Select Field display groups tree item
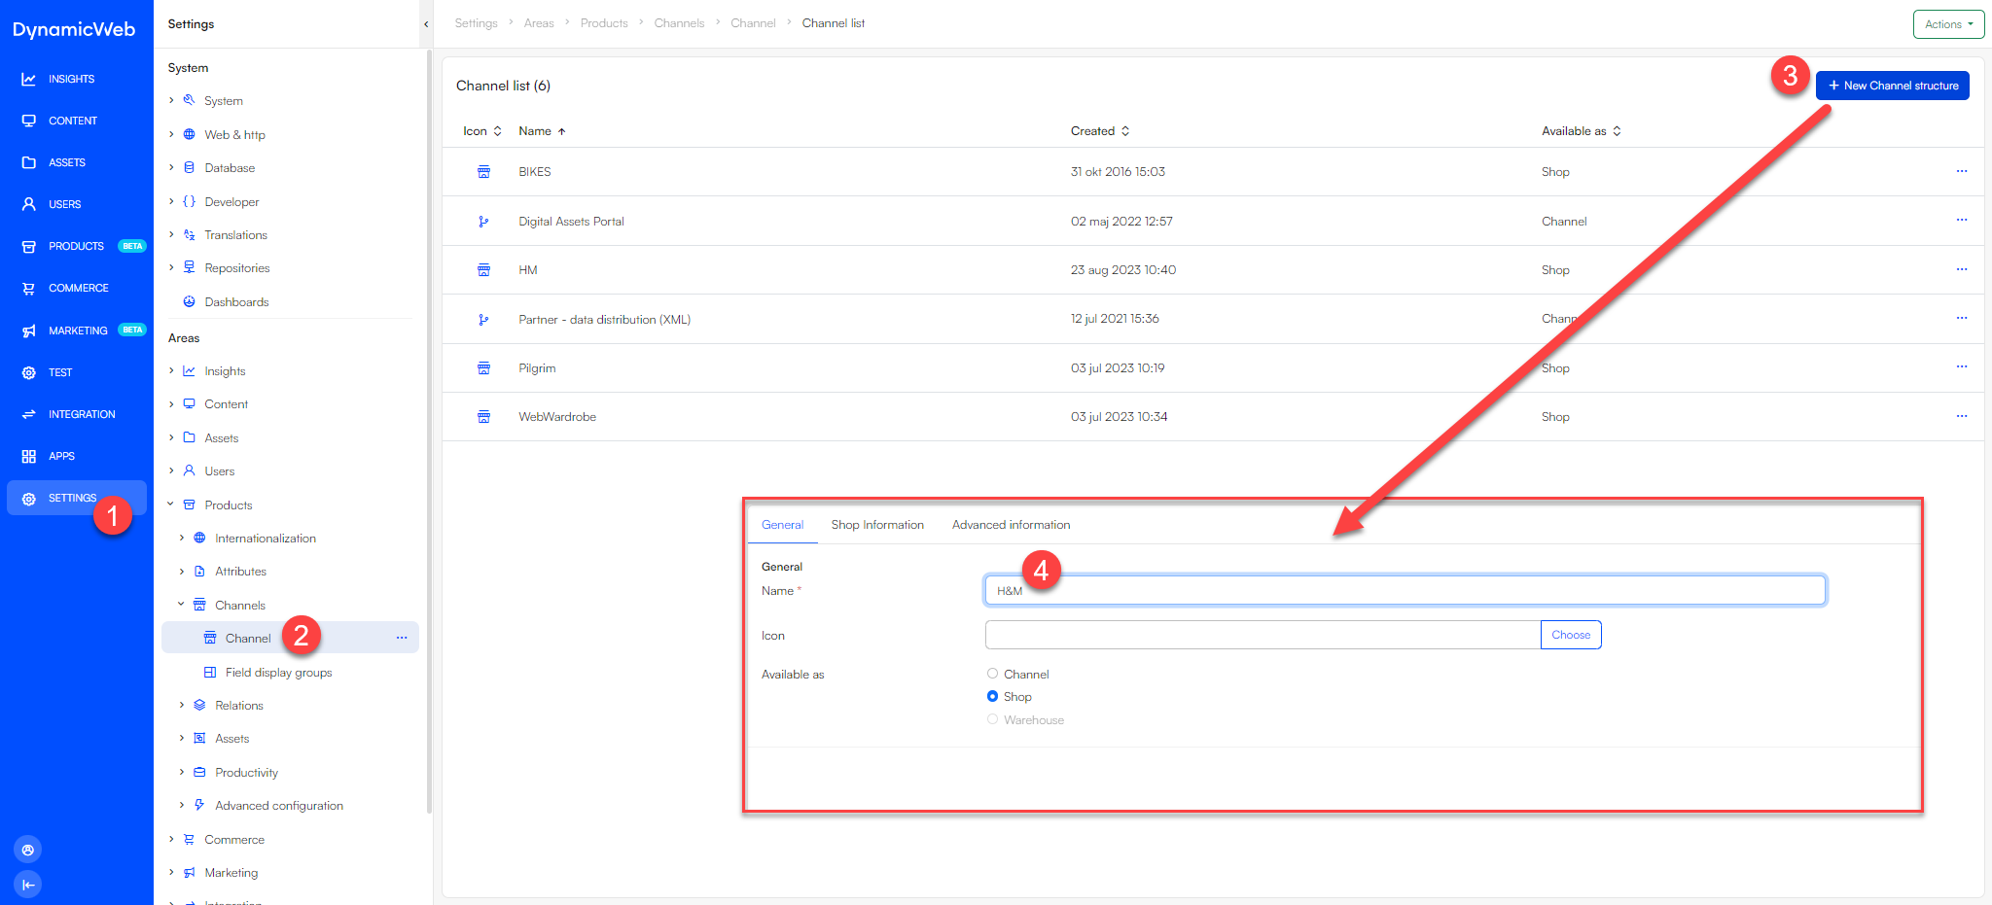The height and width of the screenshot is (905, 1992). click(x=278, y=672)
